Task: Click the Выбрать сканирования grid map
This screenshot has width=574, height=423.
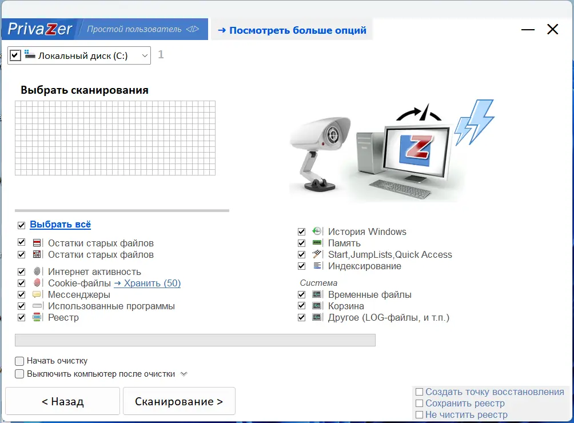Action: (115, 138)
